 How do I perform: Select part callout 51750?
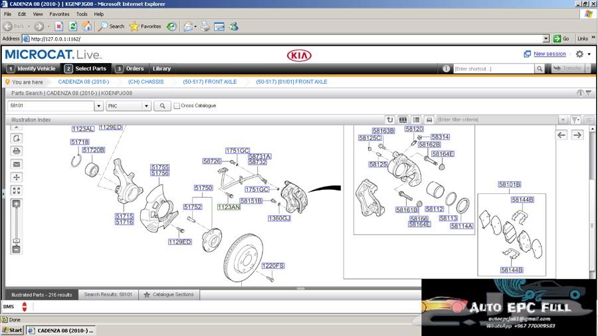click(x=203, y=188)
